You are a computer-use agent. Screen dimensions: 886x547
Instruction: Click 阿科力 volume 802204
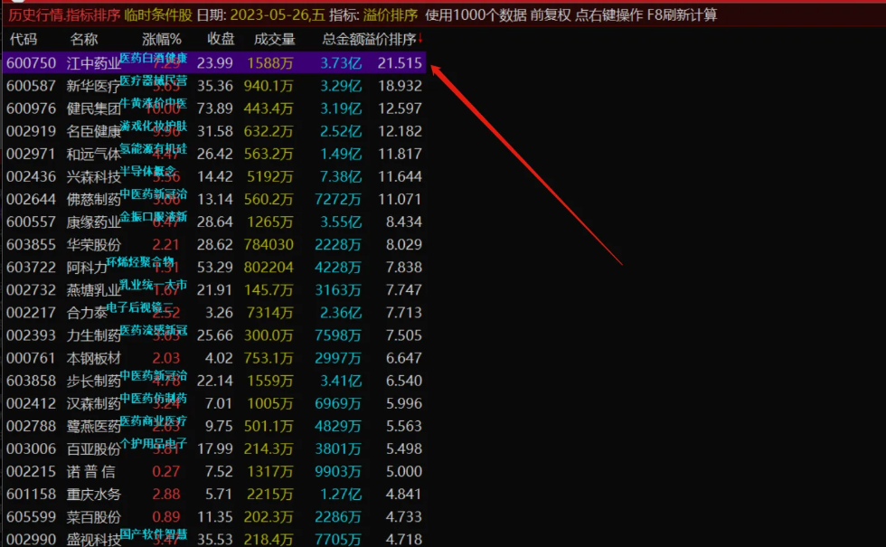pos(269,268)
